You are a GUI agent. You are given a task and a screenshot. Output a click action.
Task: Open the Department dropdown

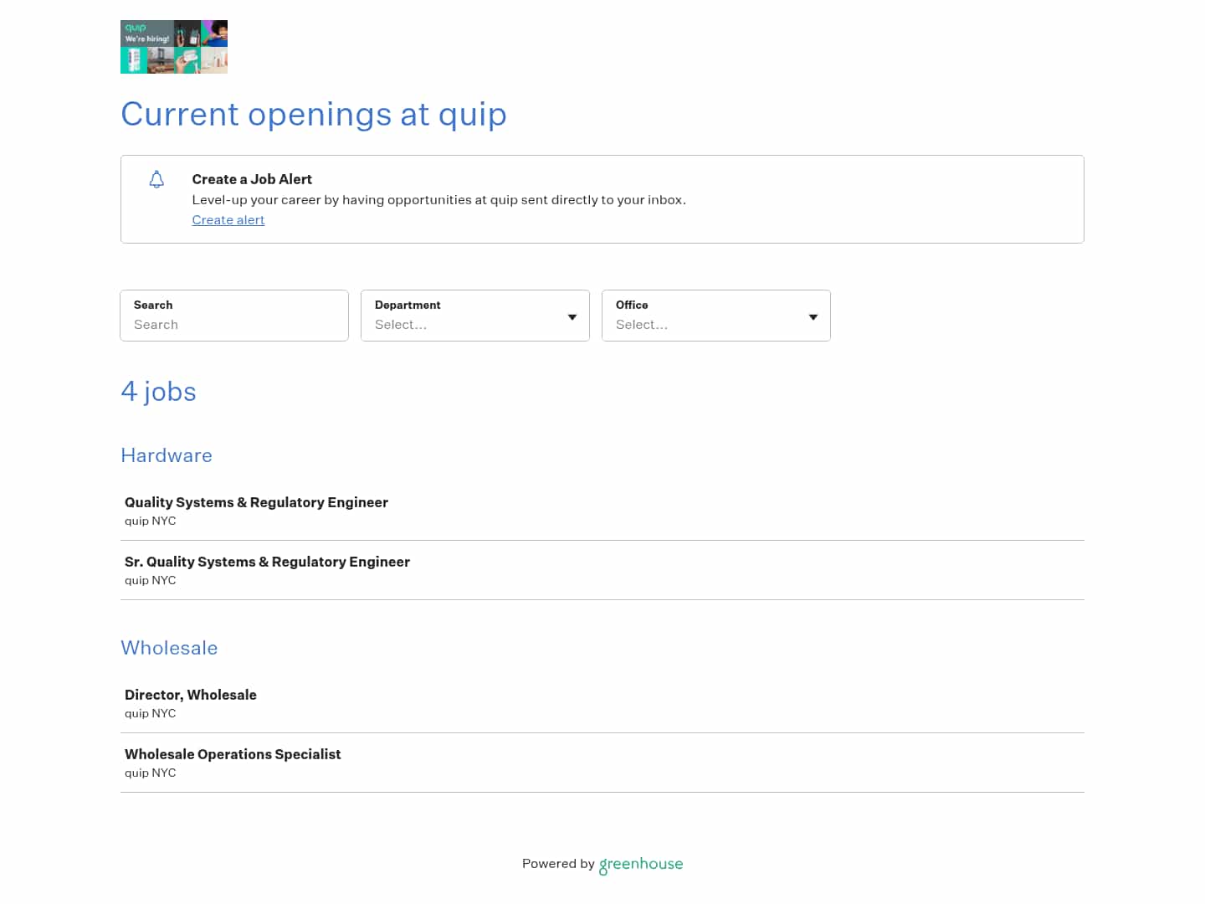tap(474, 325)
